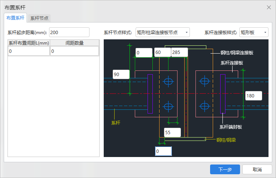
Task: Click the yellow 钢柱/钢梁 label in diagram
Action: (x=226, y=140)
